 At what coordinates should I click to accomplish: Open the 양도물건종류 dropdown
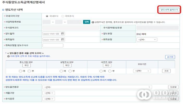point(97,87)
